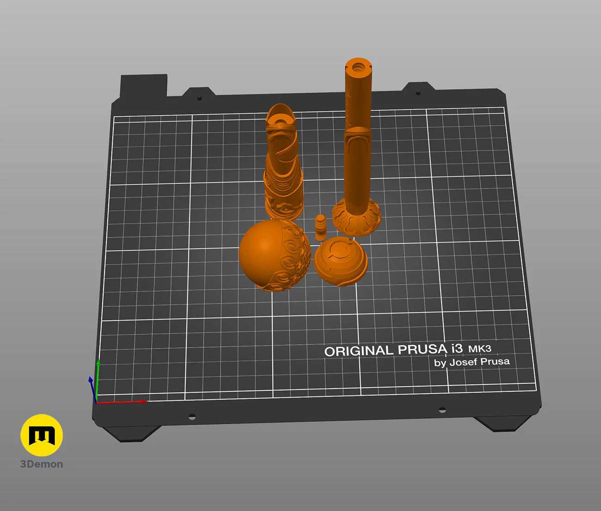601x511 pixels.
Task: Click the front-right bed screw hole
Action: pos(442,410)
